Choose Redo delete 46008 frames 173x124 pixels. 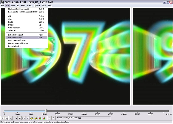(x=27, y=12)
